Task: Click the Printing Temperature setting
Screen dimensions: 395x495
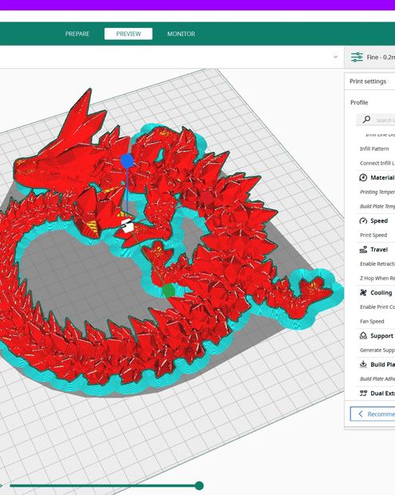Action: (377, 192)
